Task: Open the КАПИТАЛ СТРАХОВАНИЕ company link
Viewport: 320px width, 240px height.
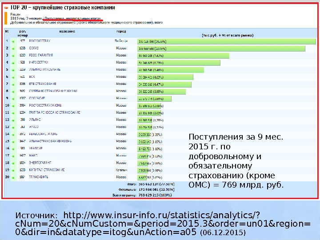Action: coord(47,170)
